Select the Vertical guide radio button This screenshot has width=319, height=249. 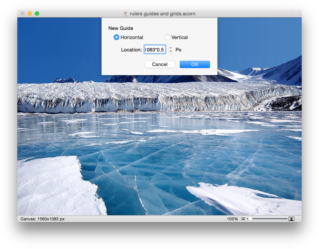point(167,37)
